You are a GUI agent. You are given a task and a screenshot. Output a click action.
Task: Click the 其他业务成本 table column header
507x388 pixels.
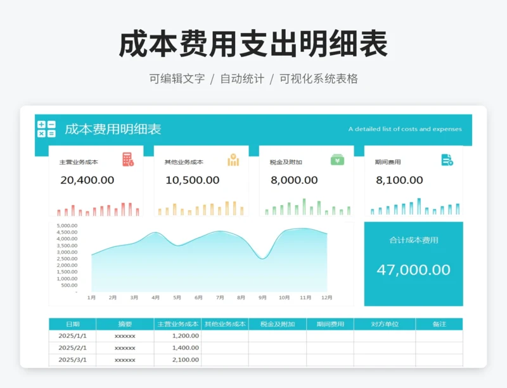[x=225, y=324]
